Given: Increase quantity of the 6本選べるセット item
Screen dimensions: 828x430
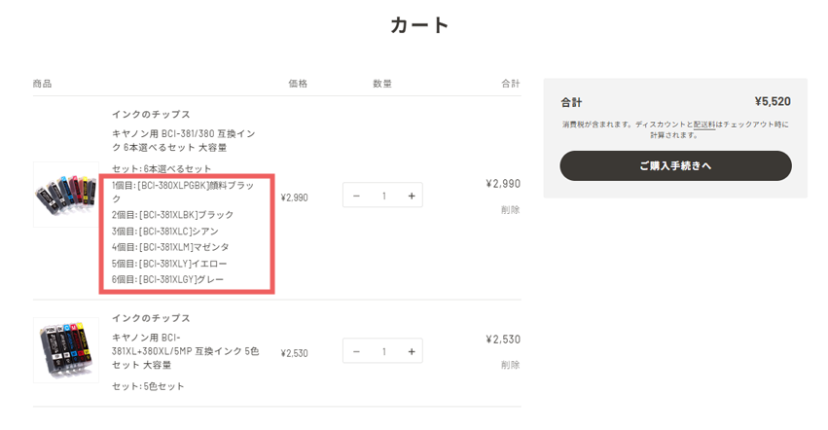Looking at the screenshot, I should [x=412, y=196].
